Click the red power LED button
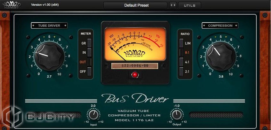Screen dimensions: 271x130 point(135,75)
